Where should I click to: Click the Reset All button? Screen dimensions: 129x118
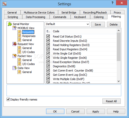111,101
